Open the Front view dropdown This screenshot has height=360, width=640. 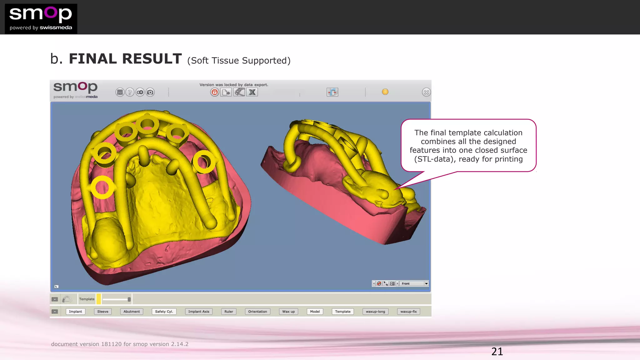(x=426, y=283)
